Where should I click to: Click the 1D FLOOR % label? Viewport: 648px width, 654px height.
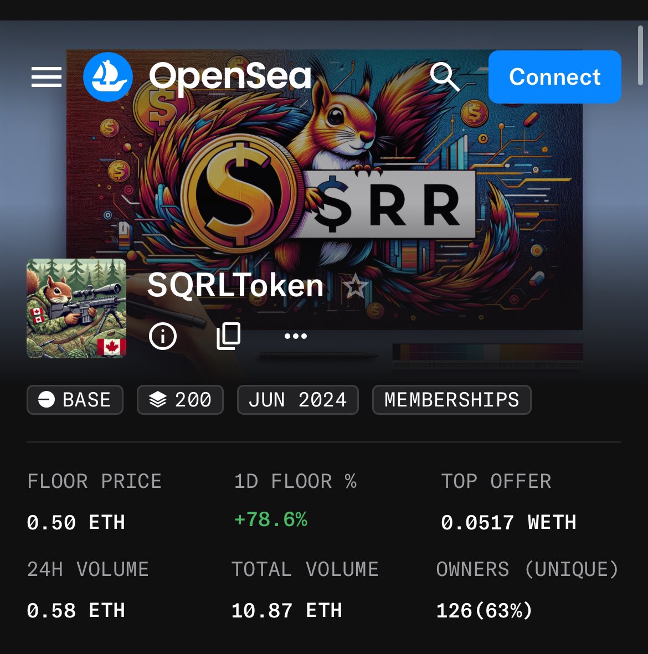[295, 481]
